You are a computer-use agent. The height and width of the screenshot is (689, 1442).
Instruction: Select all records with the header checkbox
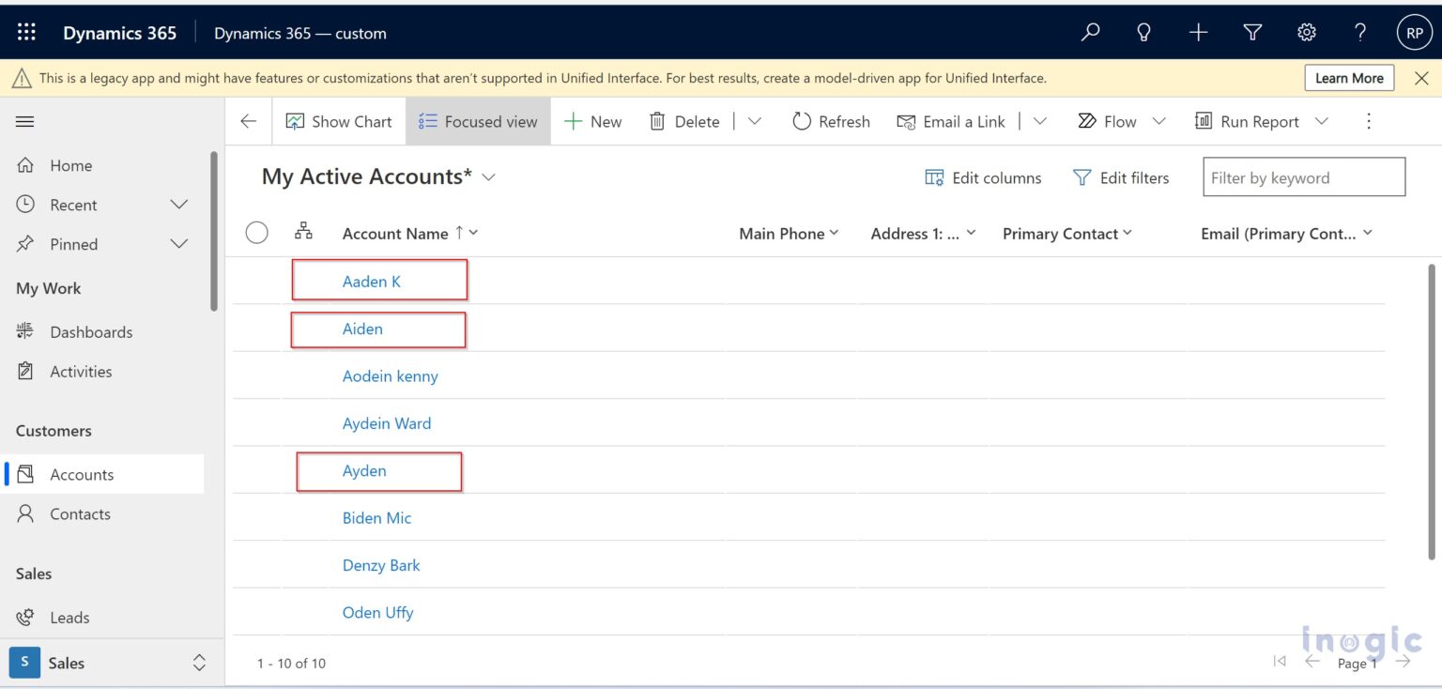256,233
